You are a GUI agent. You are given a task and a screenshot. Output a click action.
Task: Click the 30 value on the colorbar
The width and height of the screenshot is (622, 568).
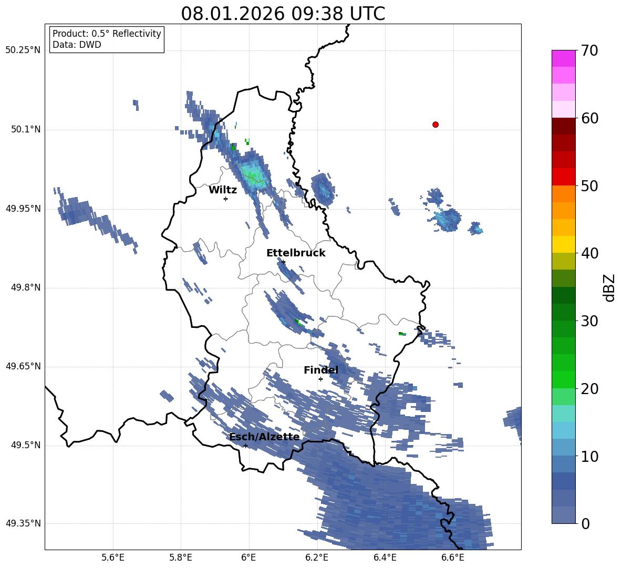(589, 321)
